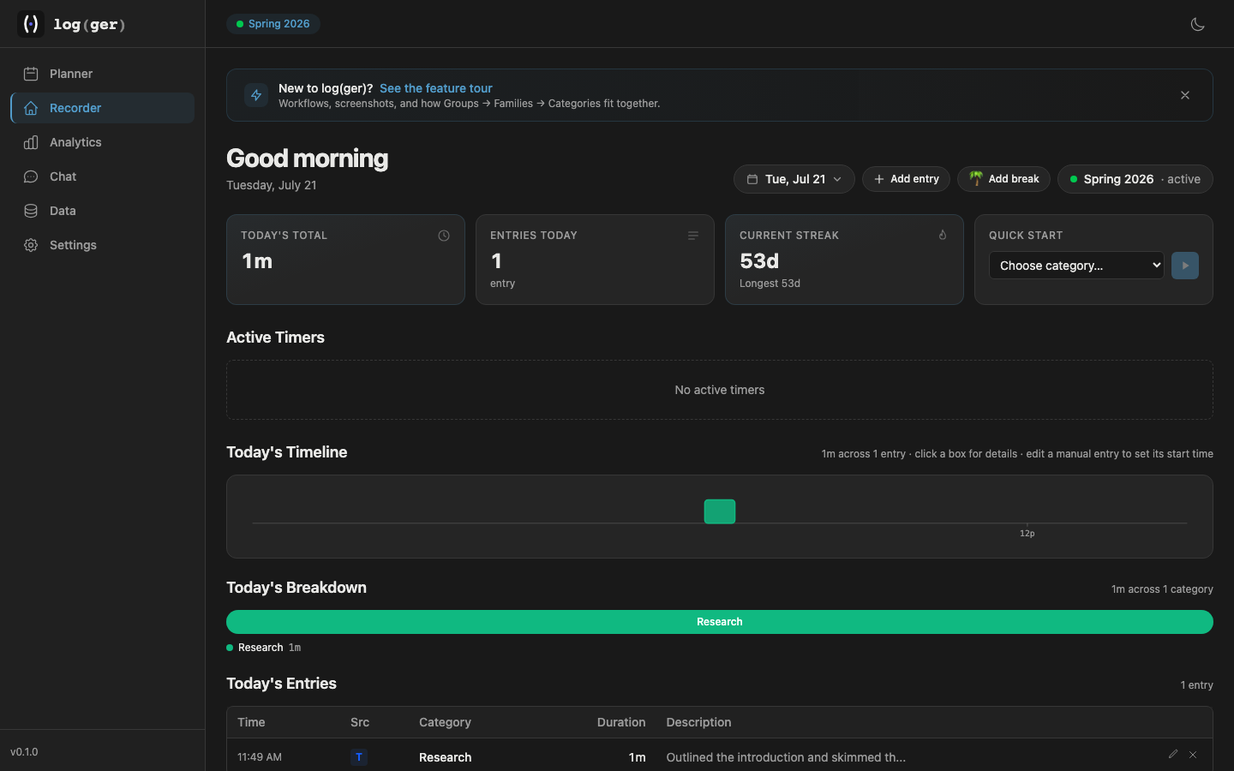Click the calendar icon in the date button

(752, 179)
